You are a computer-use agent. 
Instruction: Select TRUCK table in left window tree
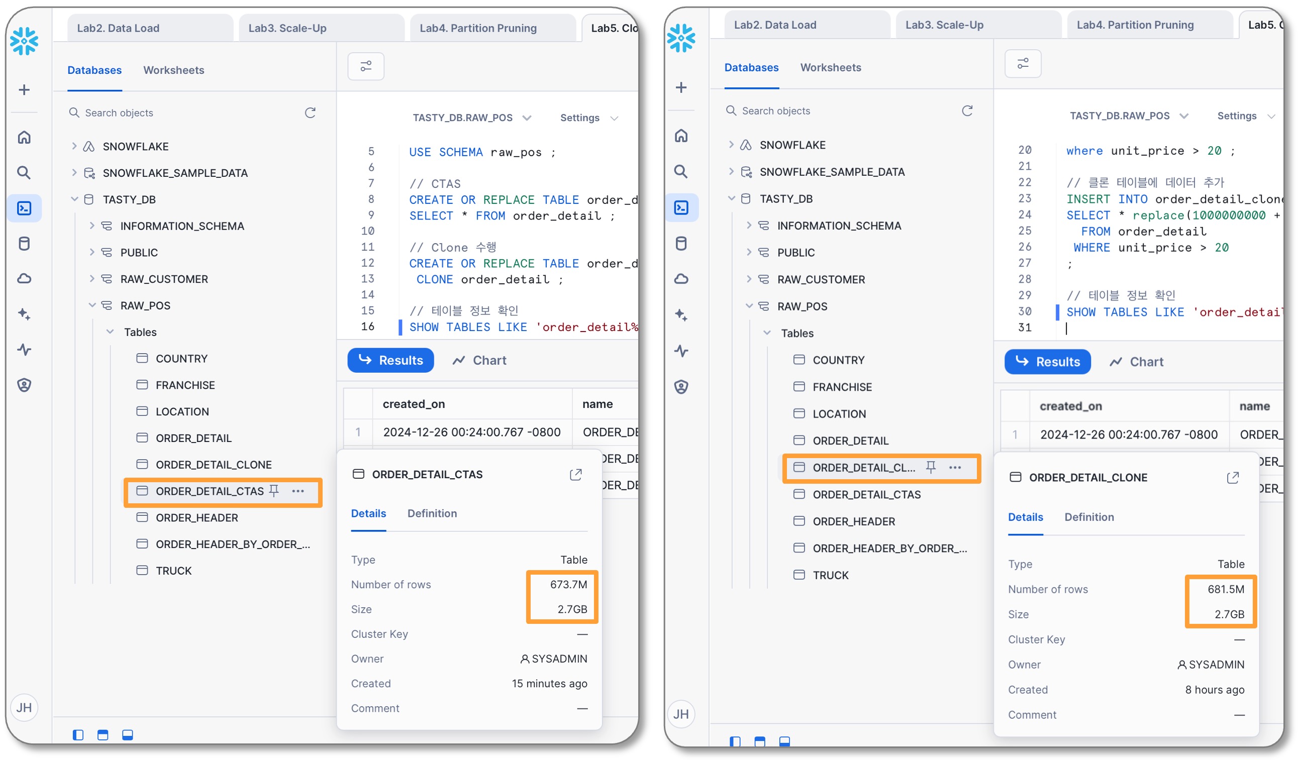pos(173,571)
